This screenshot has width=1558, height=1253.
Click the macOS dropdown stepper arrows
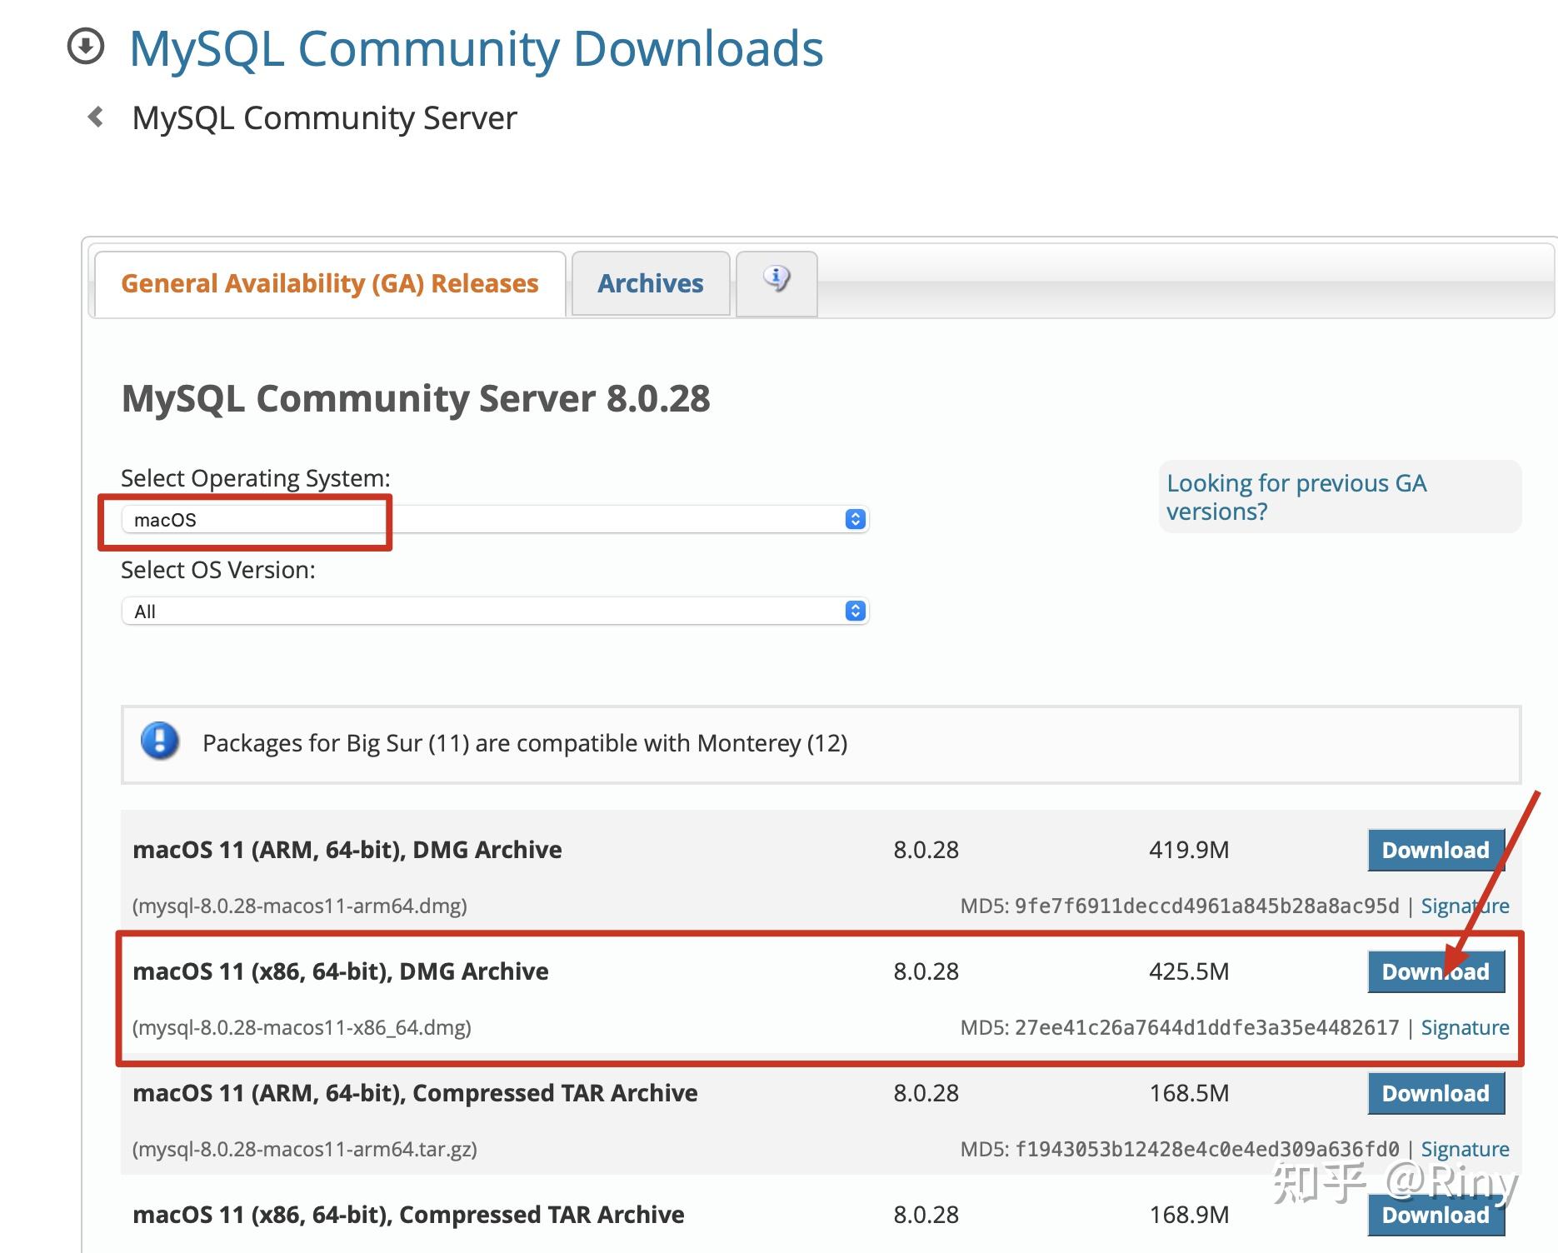855,520
